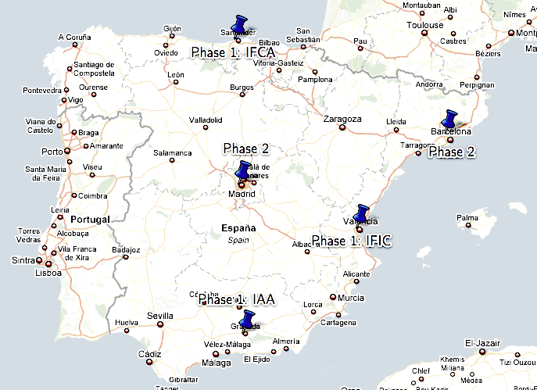Click the Cádiz city marker
The height and width of the screenshot is (390, 537).
(149, 362)
